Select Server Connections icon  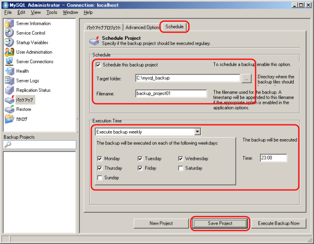pos(9,62)
